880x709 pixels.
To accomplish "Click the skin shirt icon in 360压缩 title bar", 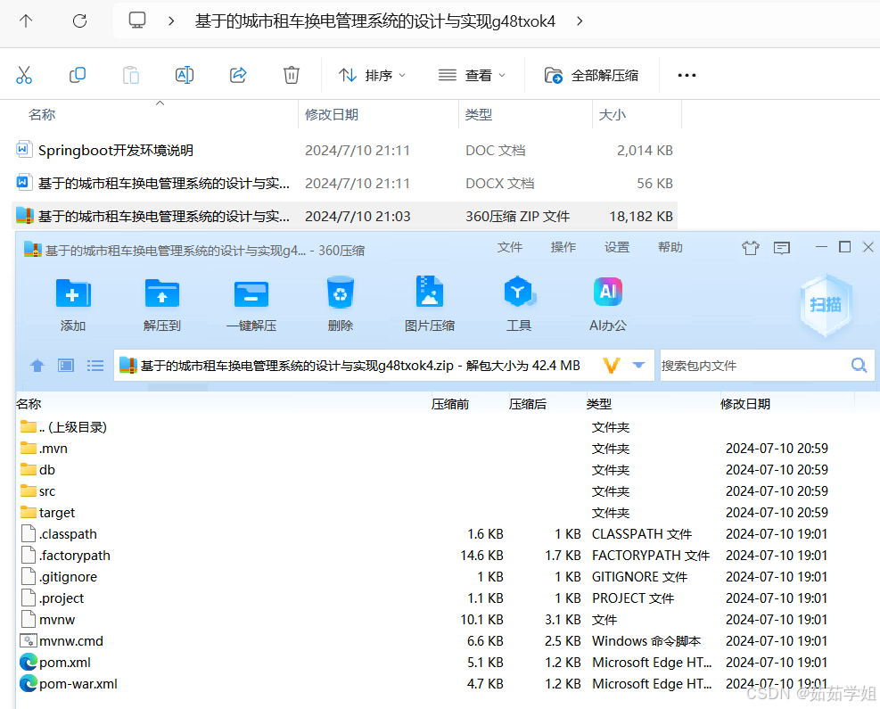I will tap(751, 248).
